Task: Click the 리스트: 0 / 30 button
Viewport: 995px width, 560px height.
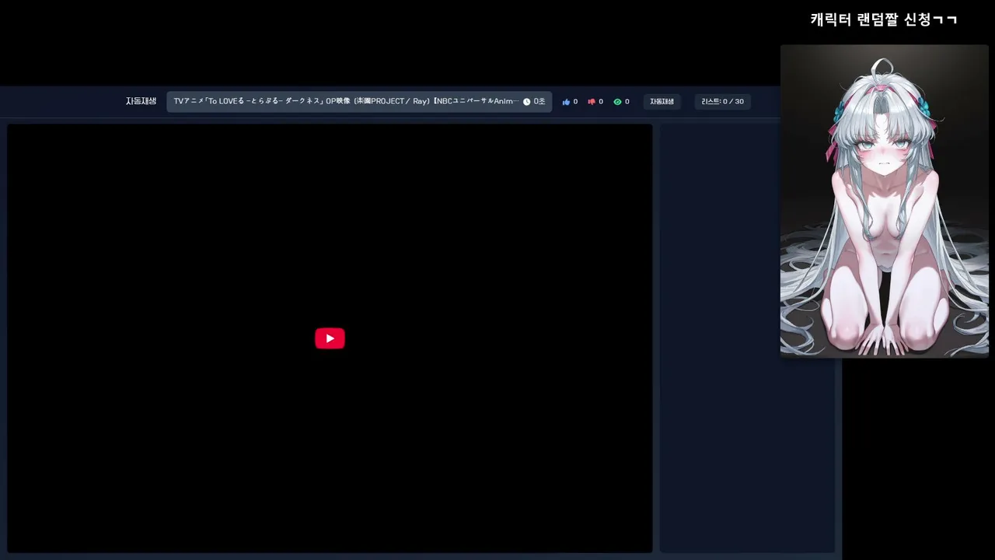Action: point(722,102)
